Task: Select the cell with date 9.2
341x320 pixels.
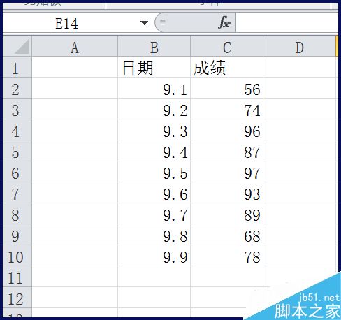Action: pyautogui.click(x=154, y=109)
